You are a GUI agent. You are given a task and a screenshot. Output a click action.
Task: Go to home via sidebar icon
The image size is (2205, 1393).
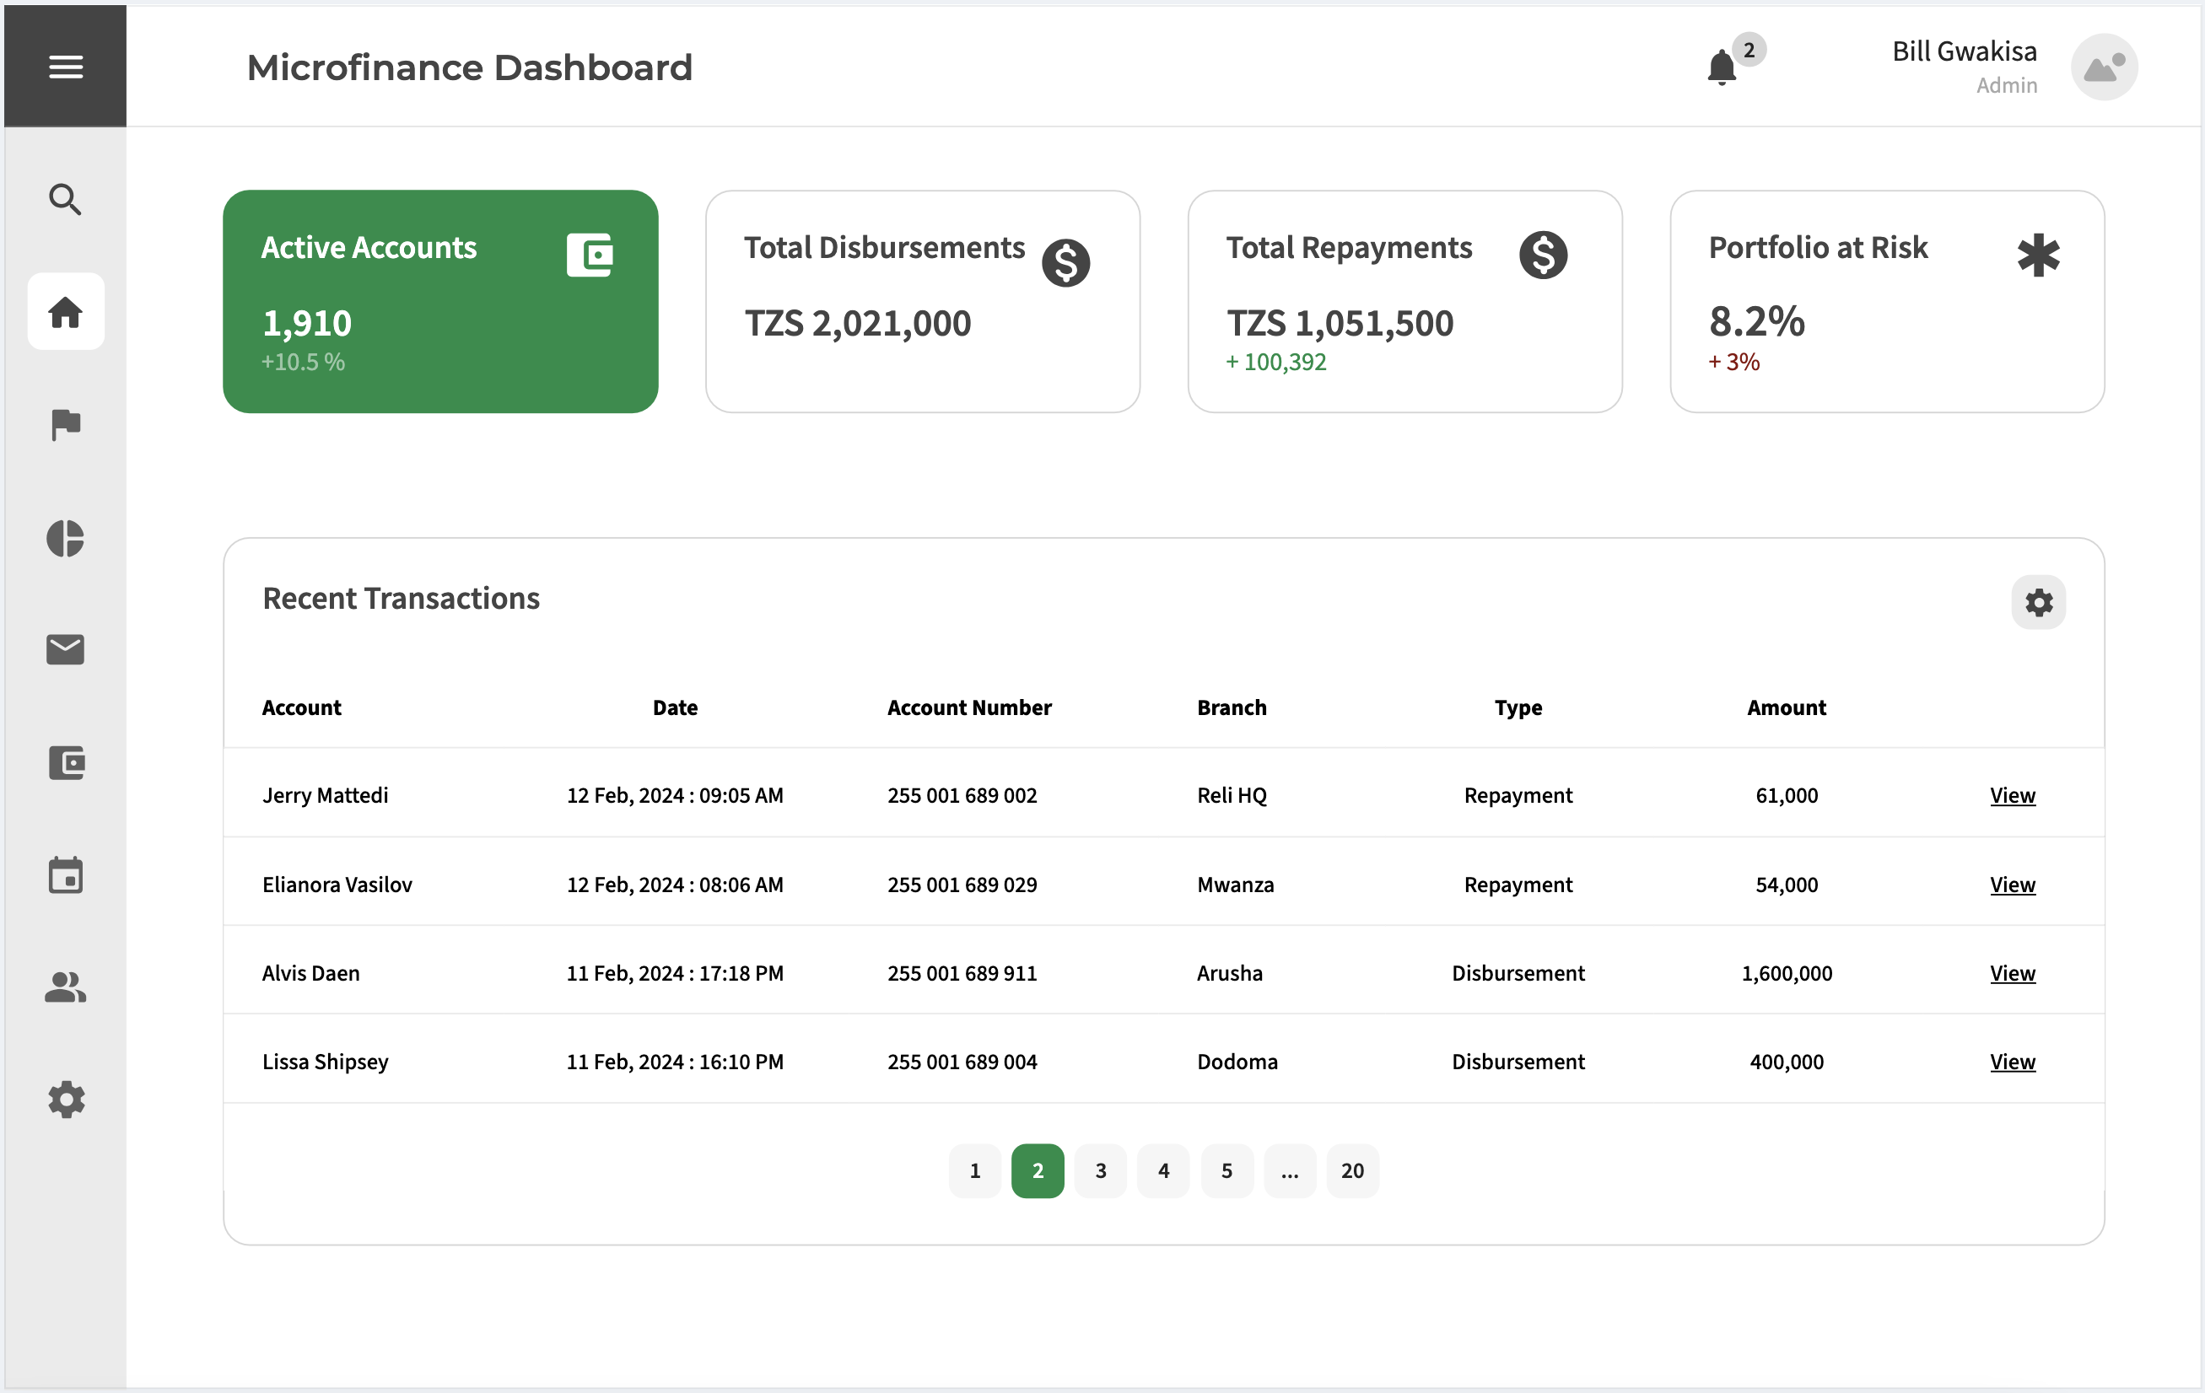coord(65,311)
